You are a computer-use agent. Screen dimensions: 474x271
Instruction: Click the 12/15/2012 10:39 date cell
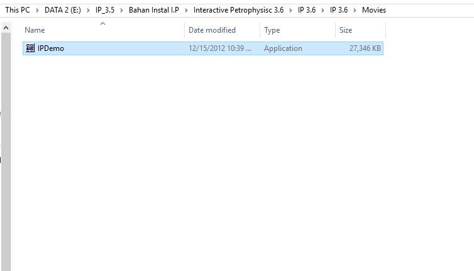pos(220,48)
